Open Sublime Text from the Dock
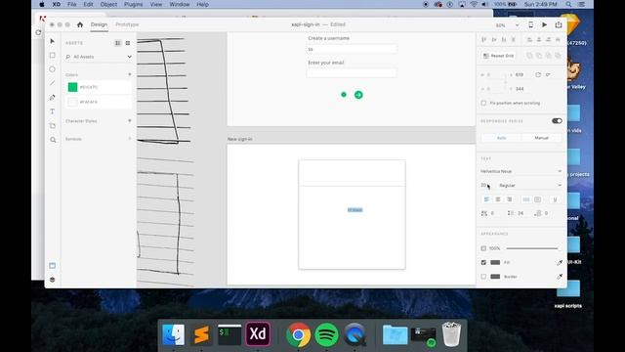Screen dimensions: 625x352 pyautogui.click(x=201, y=334)
